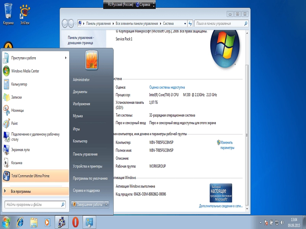Open Windows Media Player from the taskbar
The height and width of the screenshot is (229, 306).
click(x=47, y=222)
